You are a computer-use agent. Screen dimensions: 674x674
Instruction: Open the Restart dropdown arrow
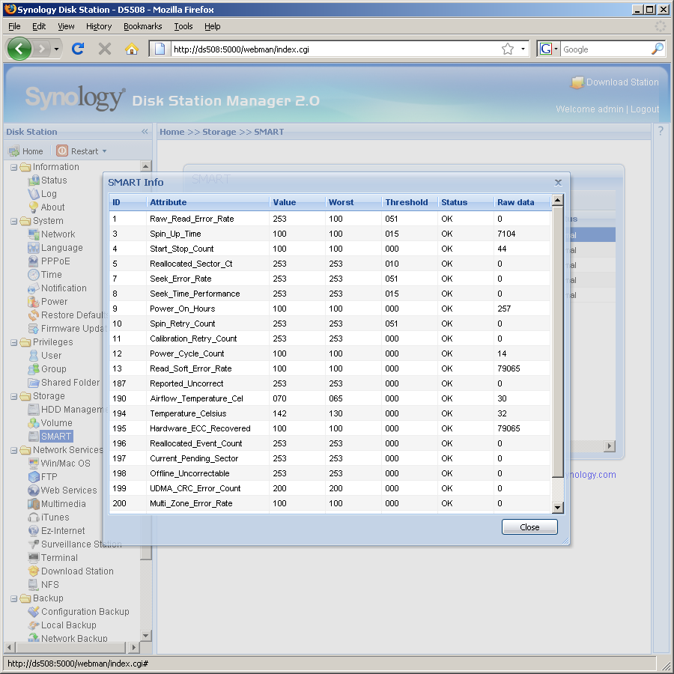[104, 151]
